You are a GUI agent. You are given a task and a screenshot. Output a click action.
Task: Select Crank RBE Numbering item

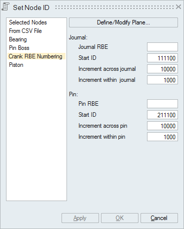coord(36,56)
